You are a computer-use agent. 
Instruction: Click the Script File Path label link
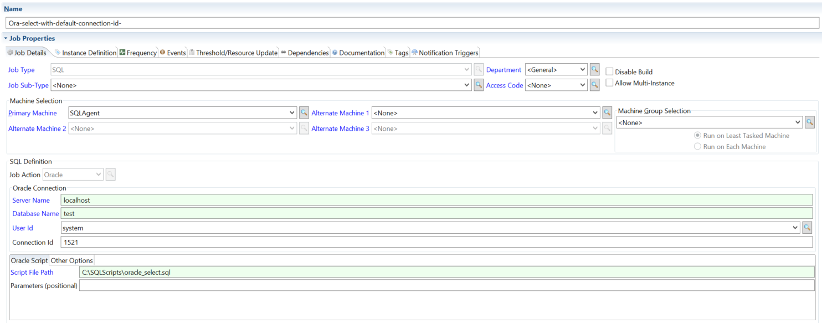pos(32,272)
